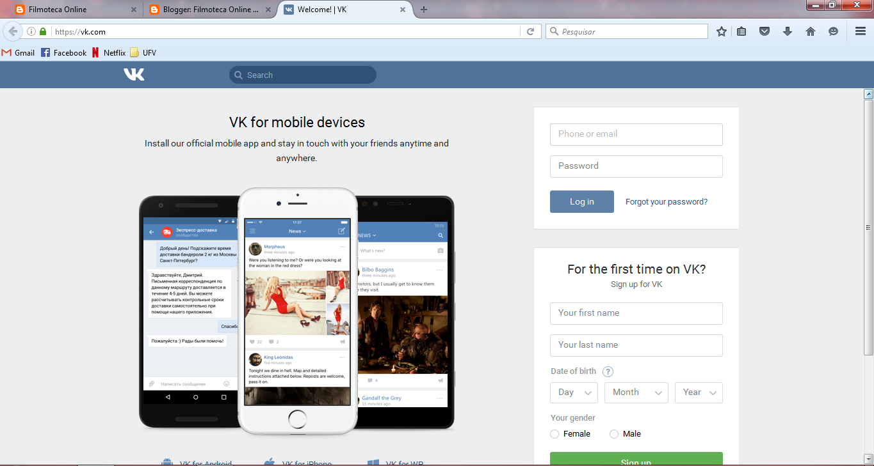Reload the page with refresh icon
The width and height of the screenshot is (874, 466).
[x=530, y=31]
